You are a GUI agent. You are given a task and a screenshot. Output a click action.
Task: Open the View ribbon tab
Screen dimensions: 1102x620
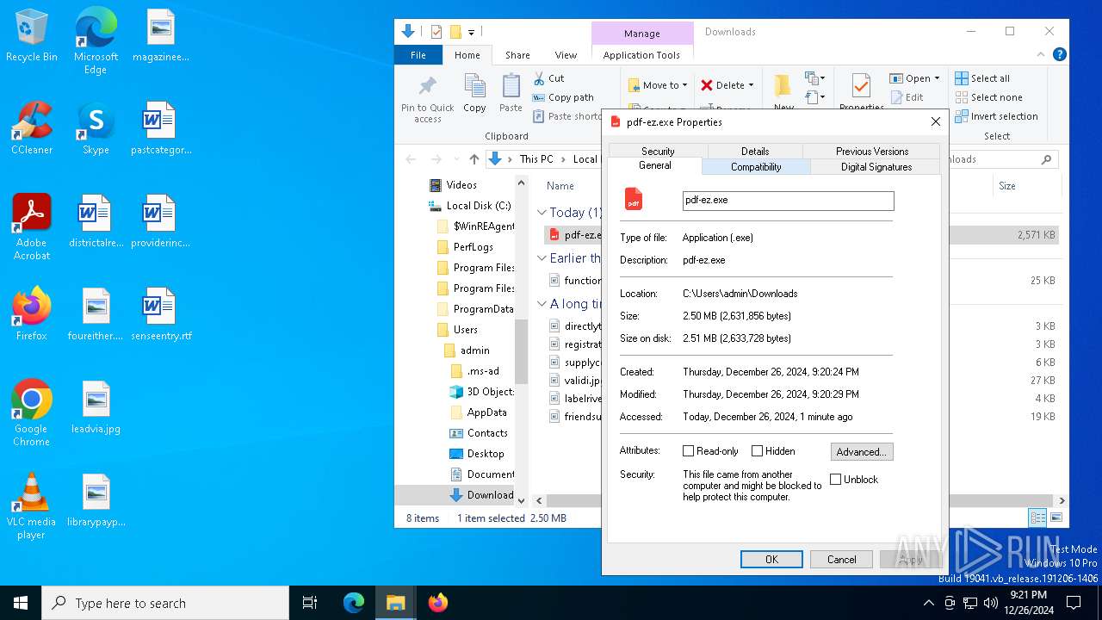pos(566,55)
